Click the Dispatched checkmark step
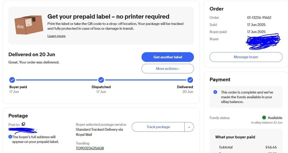The height and width of the screenshot is (153, 288). 101,80
